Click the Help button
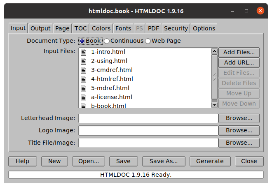The image size is (272, 187). click(x=23, y=161)
